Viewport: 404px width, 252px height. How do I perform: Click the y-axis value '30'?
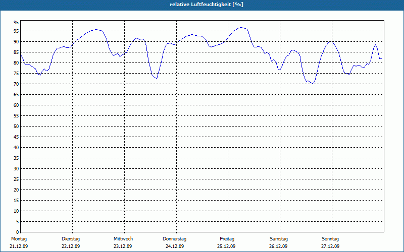click(16, 169)
